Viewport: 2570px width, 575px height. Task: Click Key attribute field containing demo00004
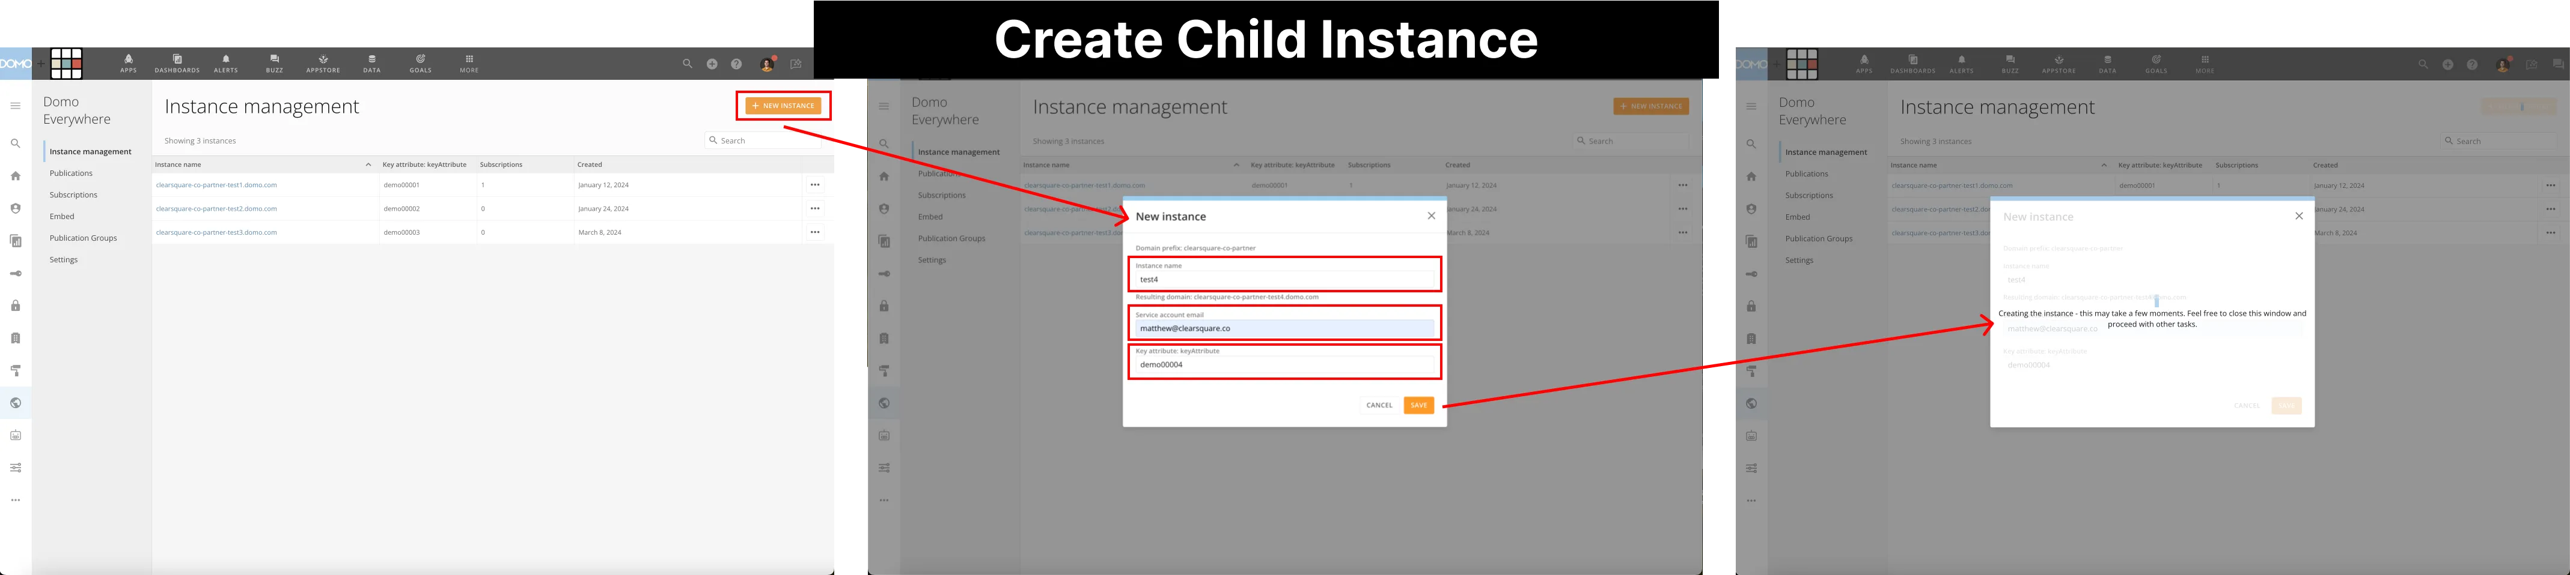(x=1285, y=365)
